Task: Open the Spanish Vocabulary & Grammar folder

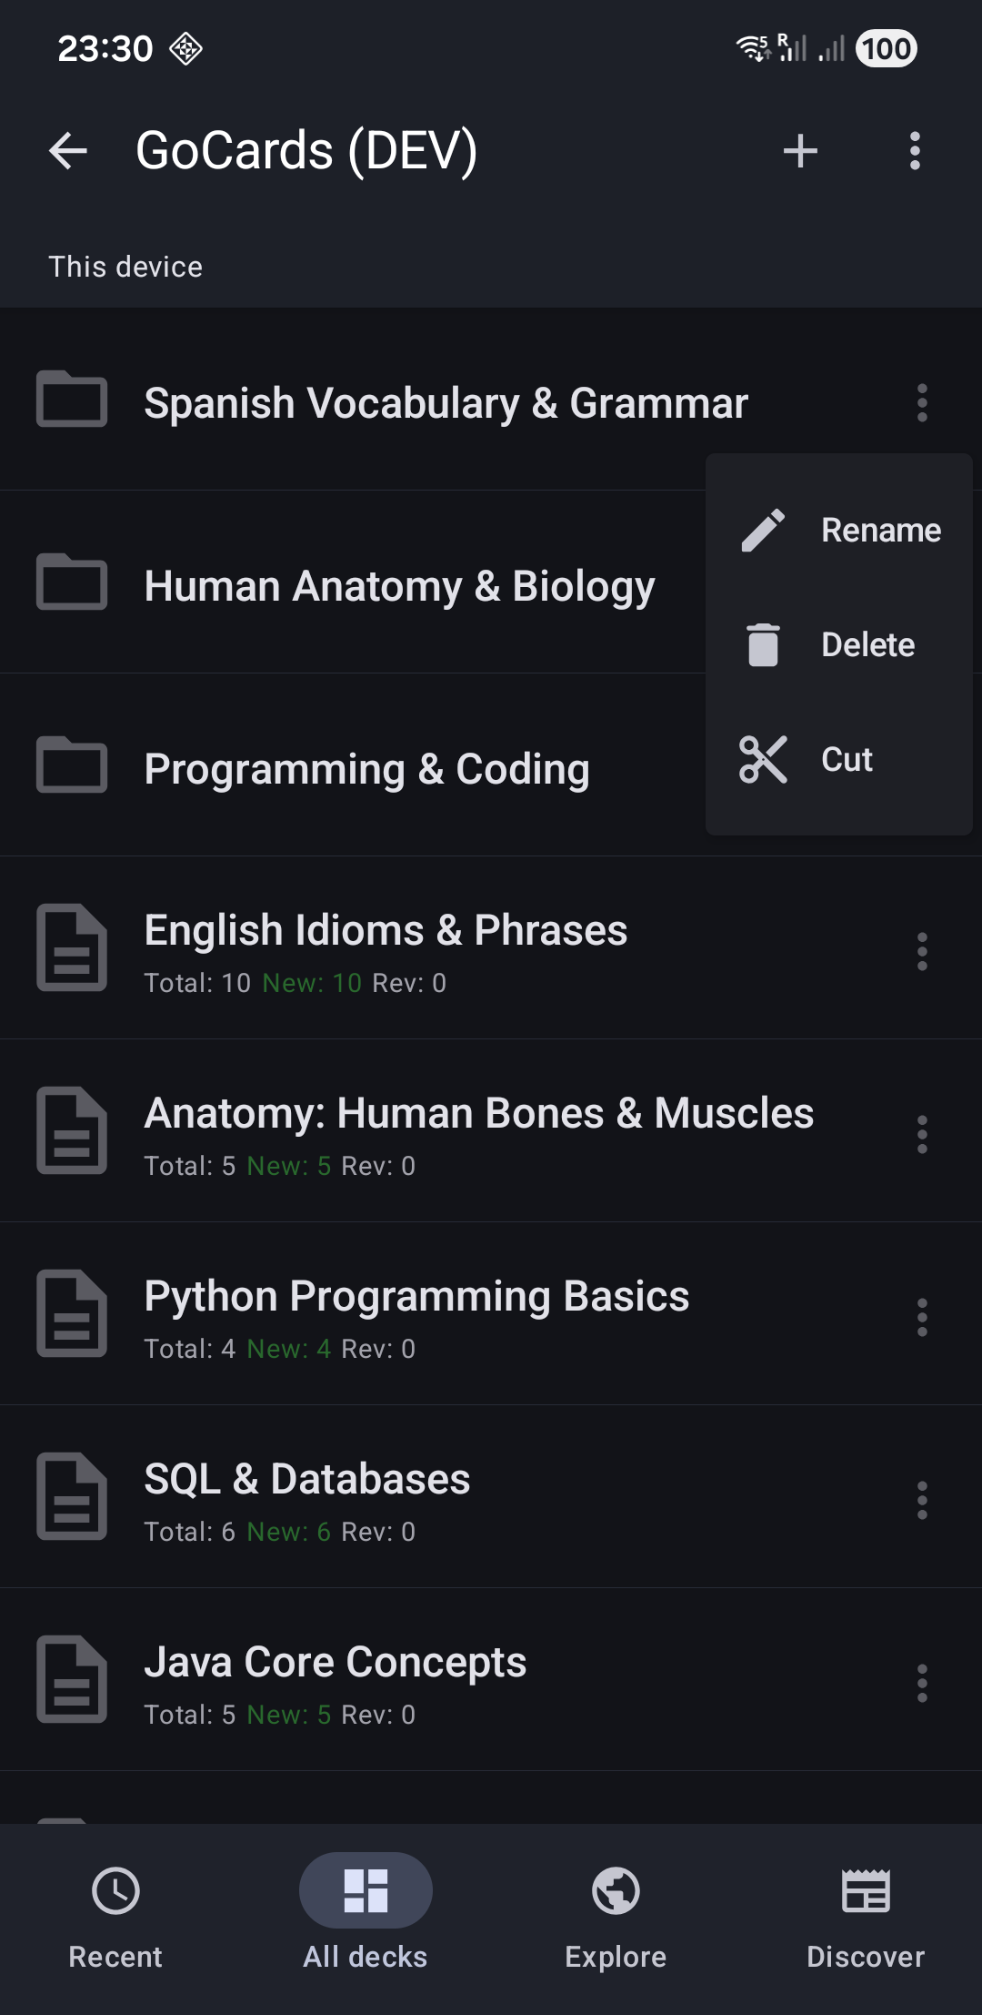Action: (446, 403)
